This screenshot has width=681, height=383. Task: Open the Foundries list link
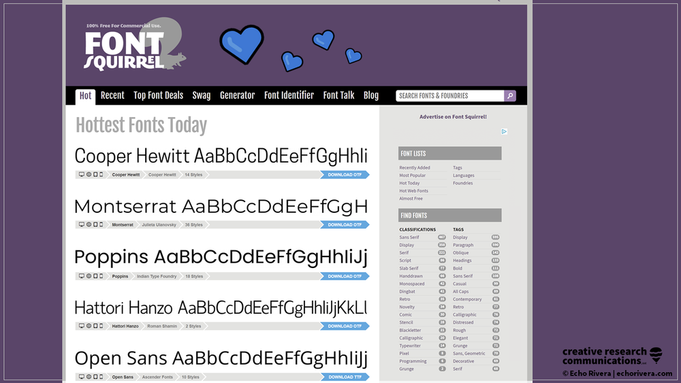point(462,183)
